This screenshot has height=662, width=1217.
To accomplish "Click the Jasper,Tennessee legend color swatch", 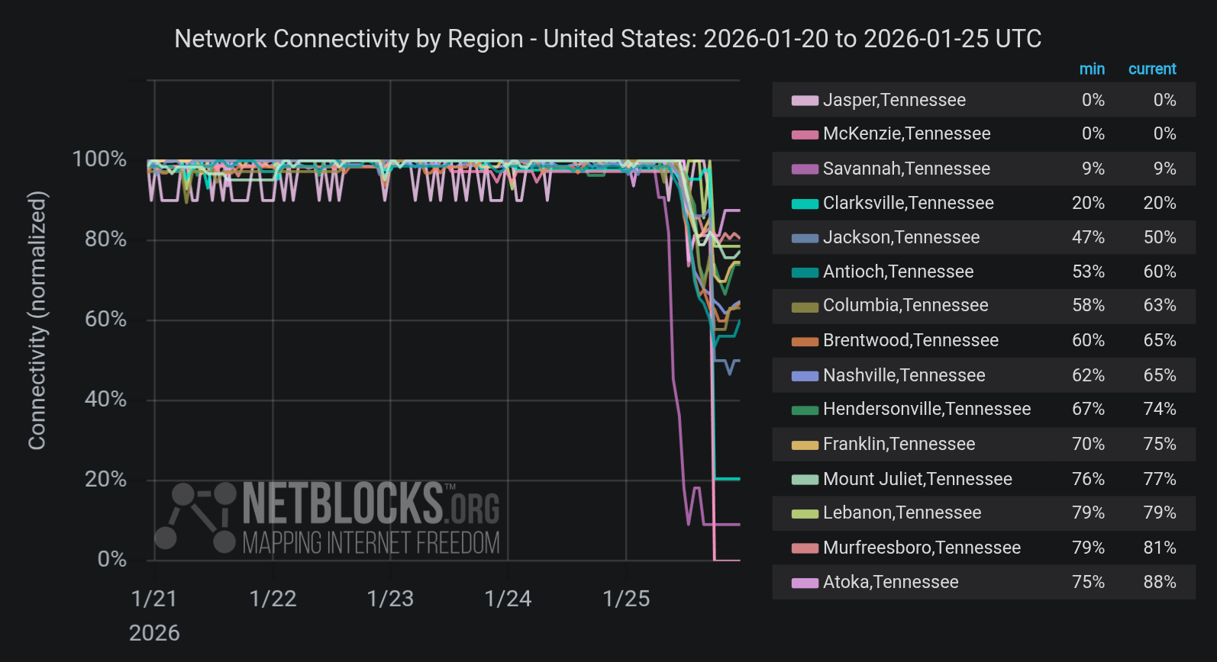I will click(x=805, y=101).
